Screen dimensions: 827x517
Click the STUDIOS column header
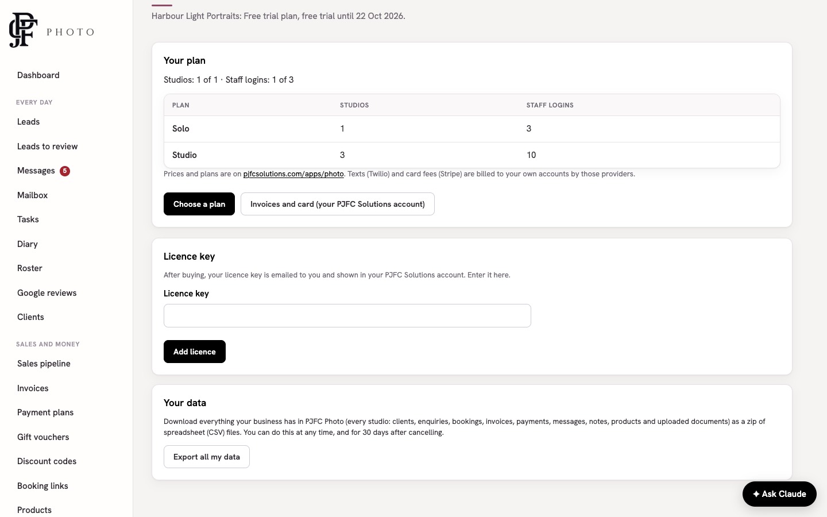tap(354, 105)
